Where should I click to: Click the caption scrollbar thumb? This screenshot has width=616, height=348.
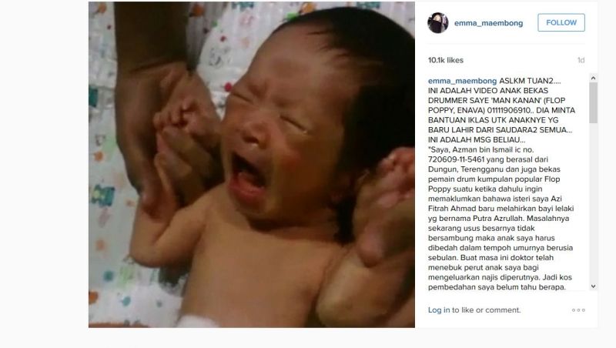593,102
